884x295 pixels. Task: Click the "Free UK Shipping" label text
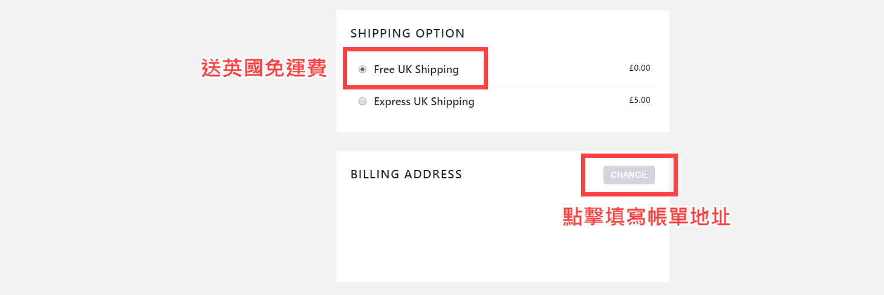416,70
